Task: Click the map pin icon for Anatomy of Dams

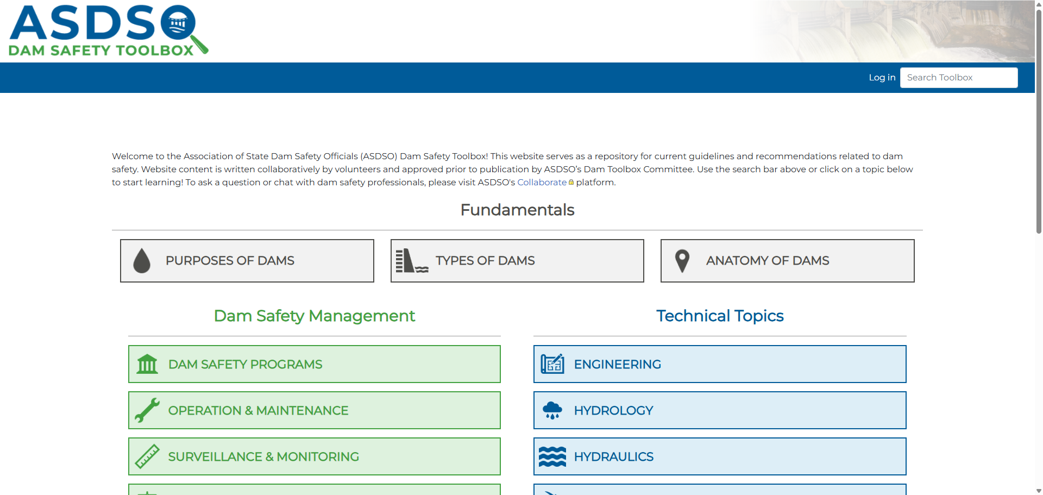Action: [682, 261]
